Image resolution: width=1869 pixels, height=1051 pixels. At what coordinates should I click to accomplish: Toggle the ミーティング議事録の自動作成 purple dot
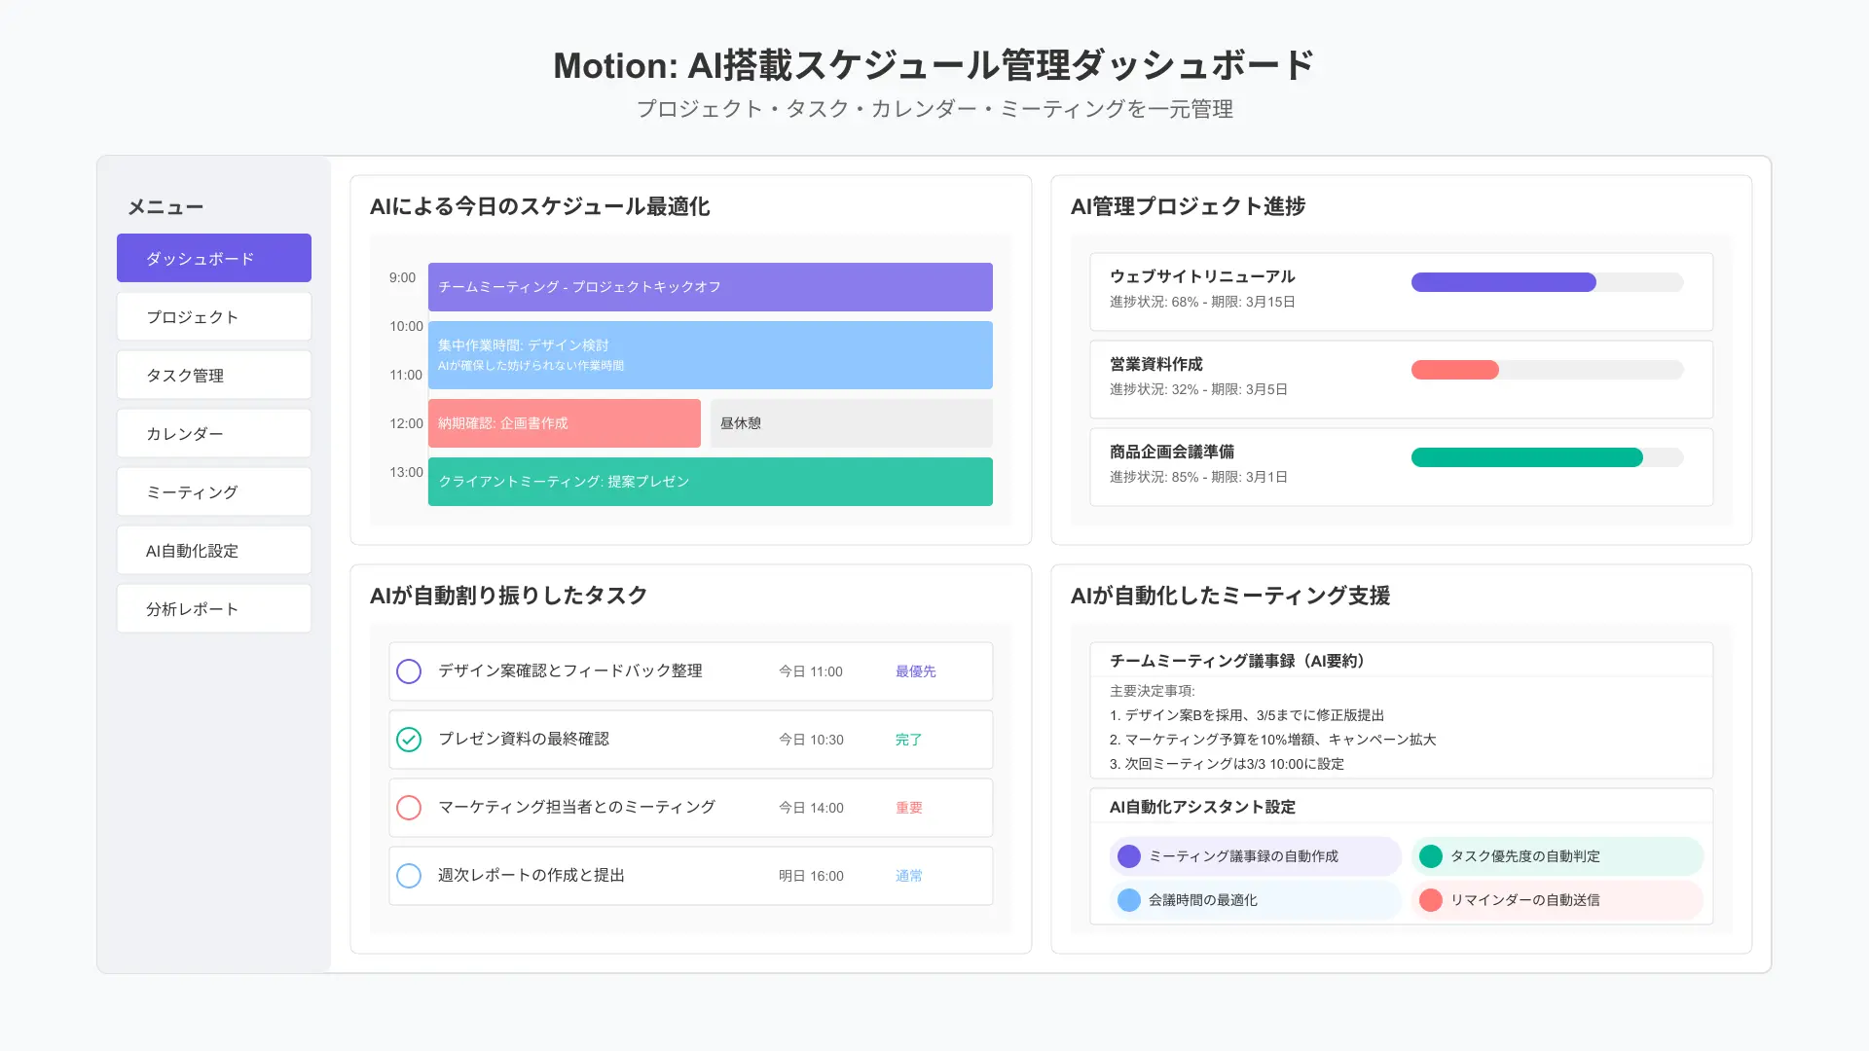pyautogui.click(x=1129, y=856)
